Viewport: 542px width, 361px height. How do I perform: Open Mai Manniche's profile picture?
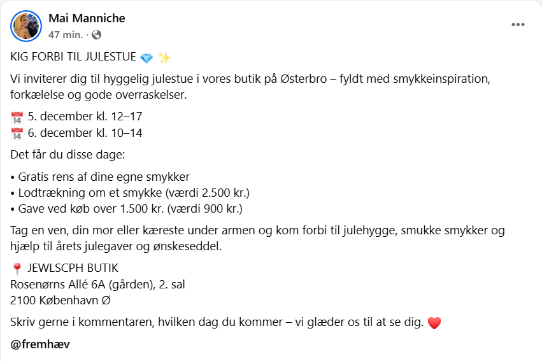click(26, 26)
